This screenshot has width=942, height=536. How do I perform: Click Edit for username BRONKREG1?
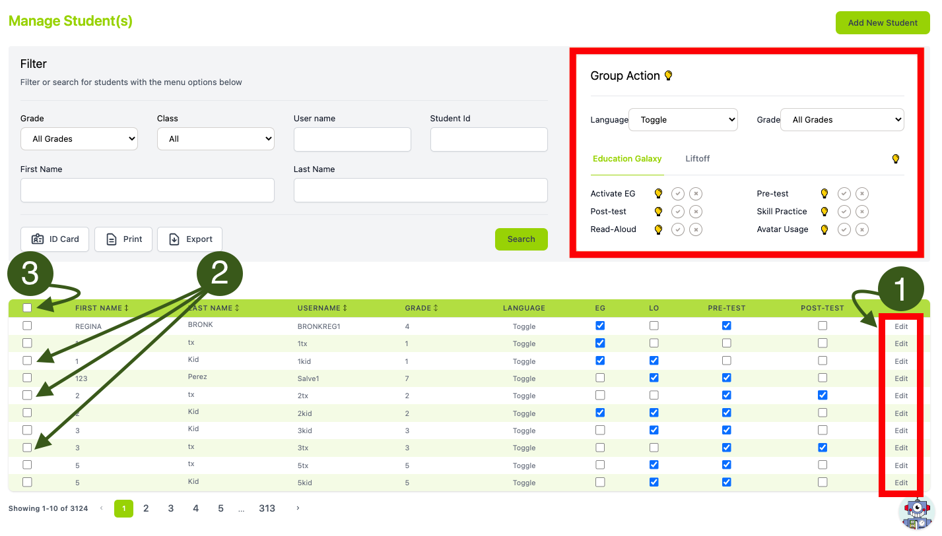[901, 326]
